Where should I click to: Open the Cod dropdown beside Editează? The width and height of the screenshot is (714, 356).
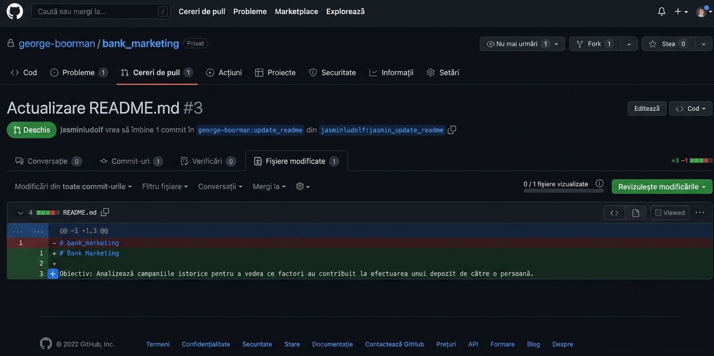click(x=691, y=109)
